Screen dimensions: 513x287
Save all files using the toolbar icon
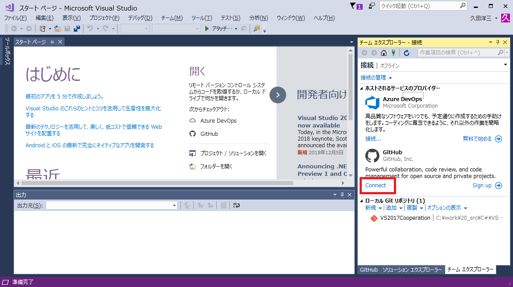point(76,29)
